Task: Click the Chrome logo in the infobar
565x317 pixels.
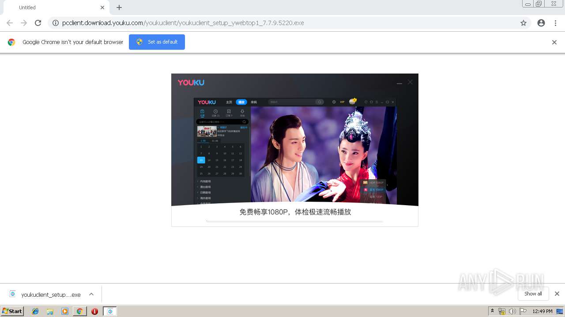Action: click(11, 42)
